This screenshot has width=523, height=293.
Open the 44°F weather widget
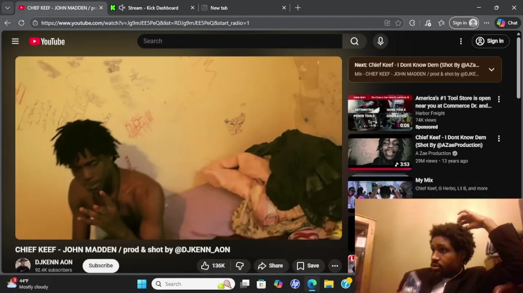click(x=28, y=284)
